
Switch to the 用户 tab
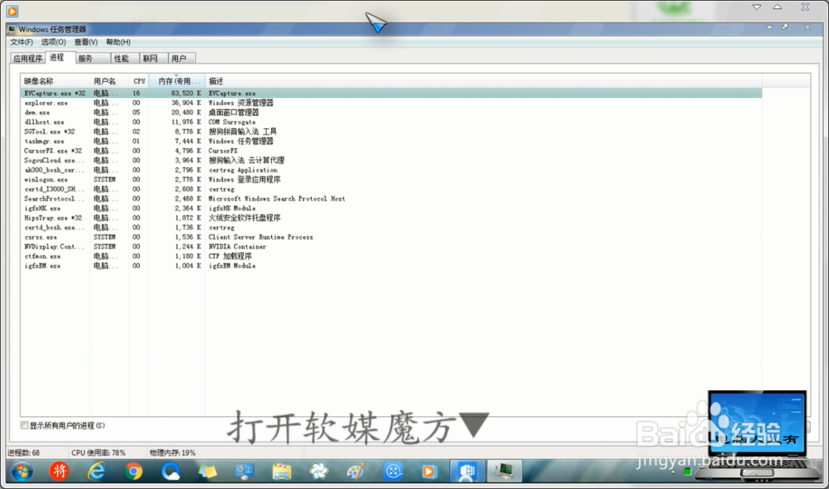[182, 58]
